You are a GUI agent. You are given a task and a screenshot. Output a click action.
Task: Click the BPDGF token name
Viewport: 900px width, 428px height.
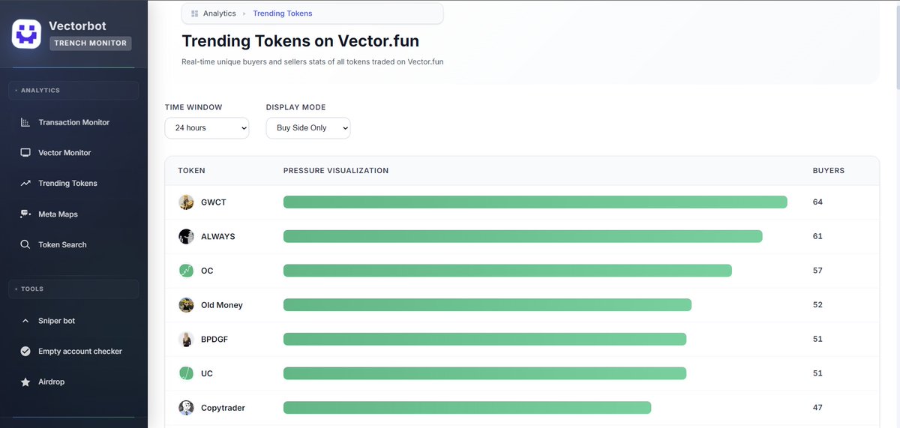click(214, 340)
